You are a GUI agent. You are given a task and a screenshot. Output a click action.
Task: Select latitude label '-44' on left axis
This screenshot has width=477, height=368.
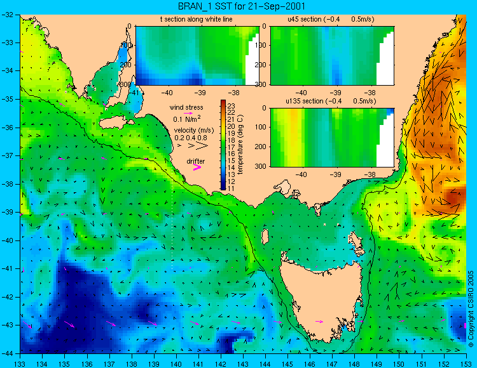point(7,353)
